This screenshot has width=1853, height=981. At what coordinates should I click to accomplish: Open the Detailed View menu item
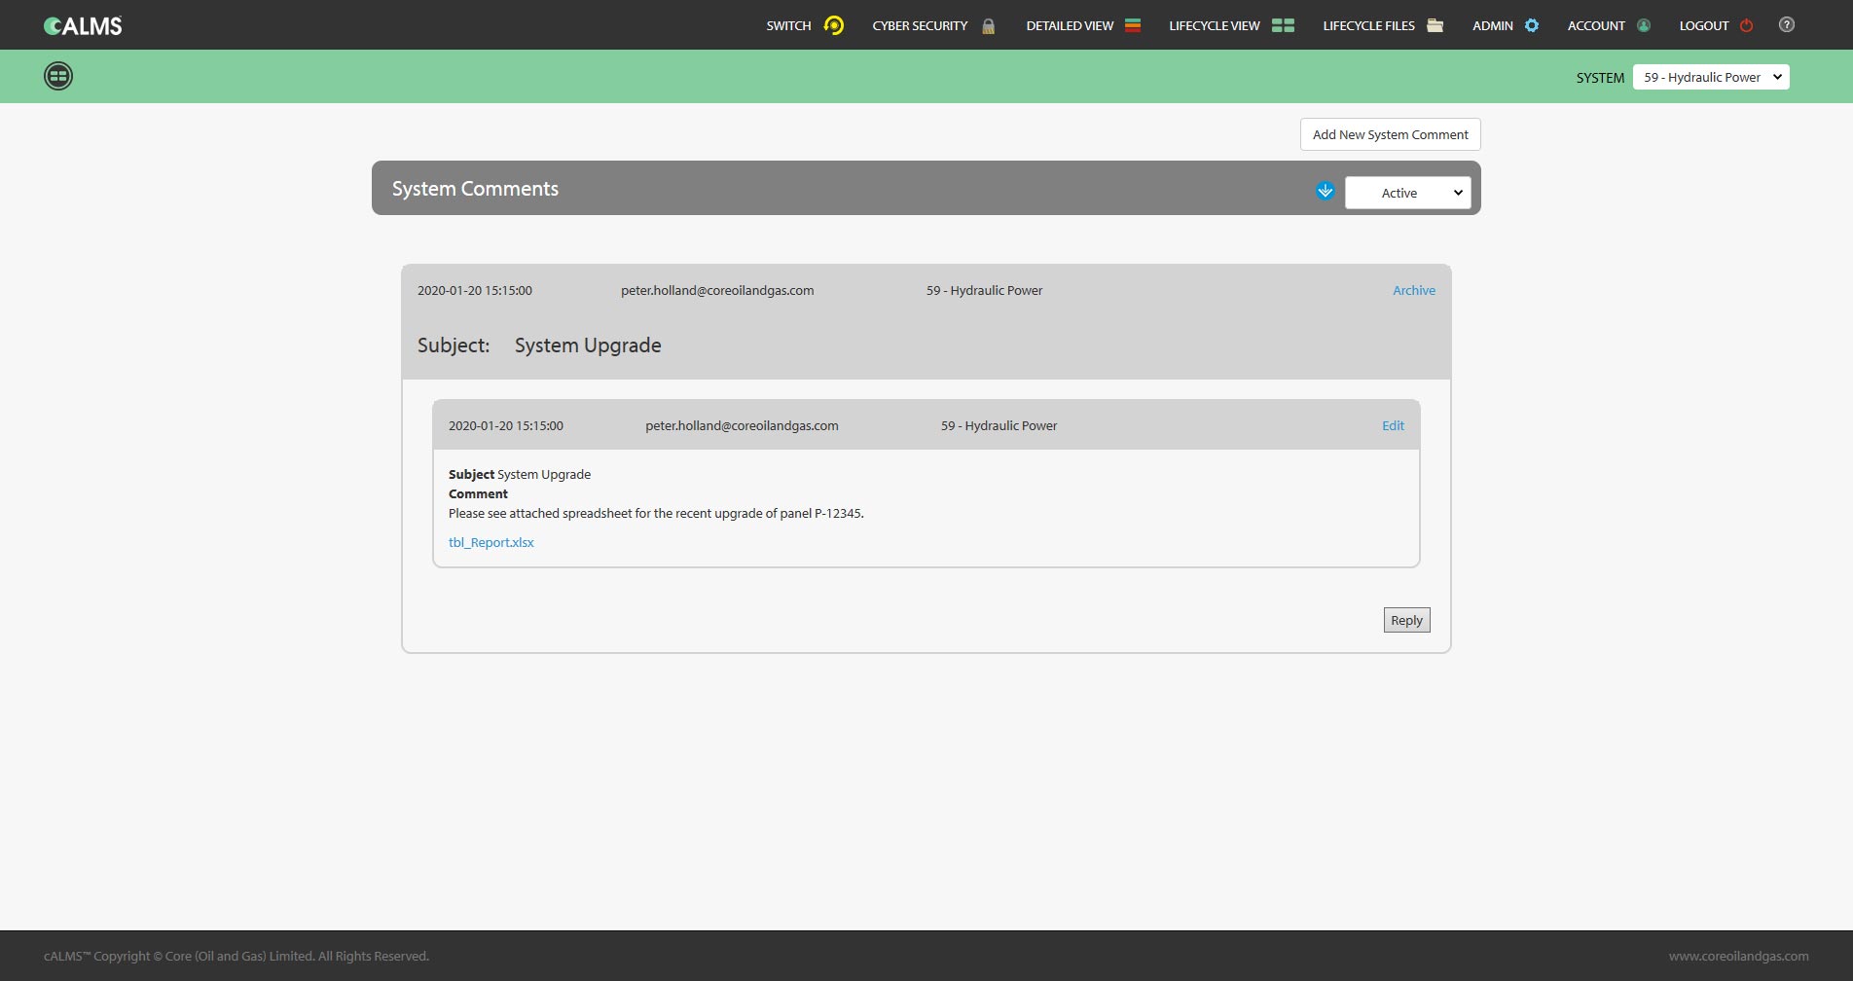click(x=1070, y=25)
